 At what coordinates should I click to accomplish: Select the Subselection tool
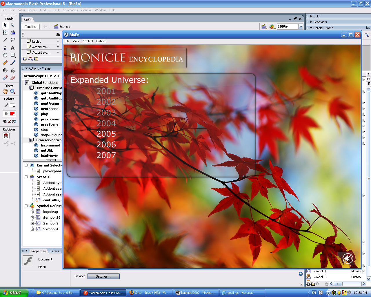(12, 25)
